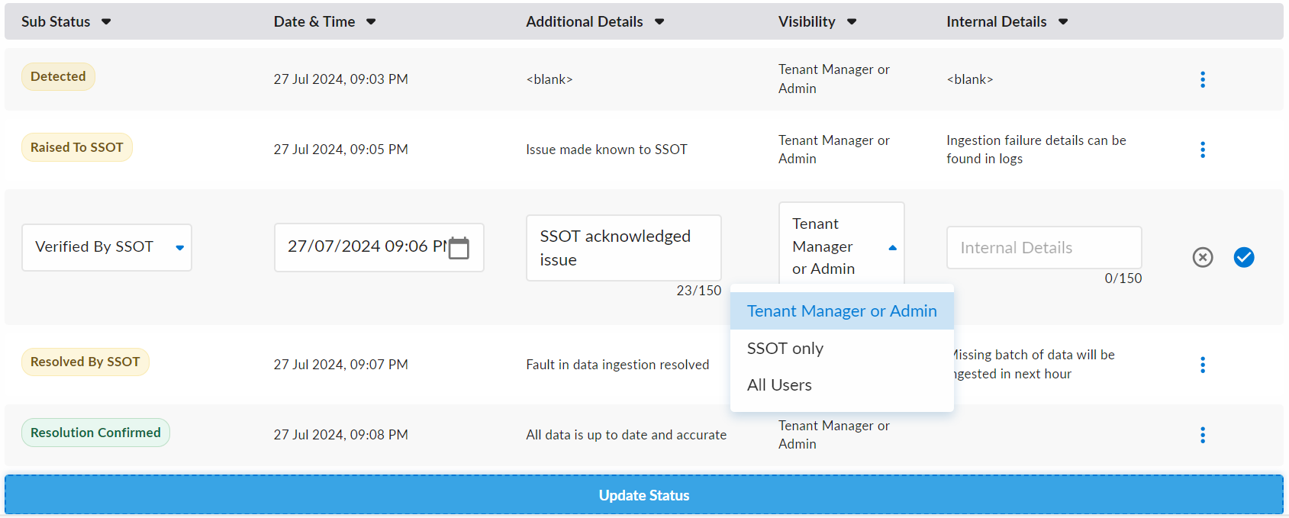Open the three-dot menu for Detected row
1289x518 pixels.
1202,79
